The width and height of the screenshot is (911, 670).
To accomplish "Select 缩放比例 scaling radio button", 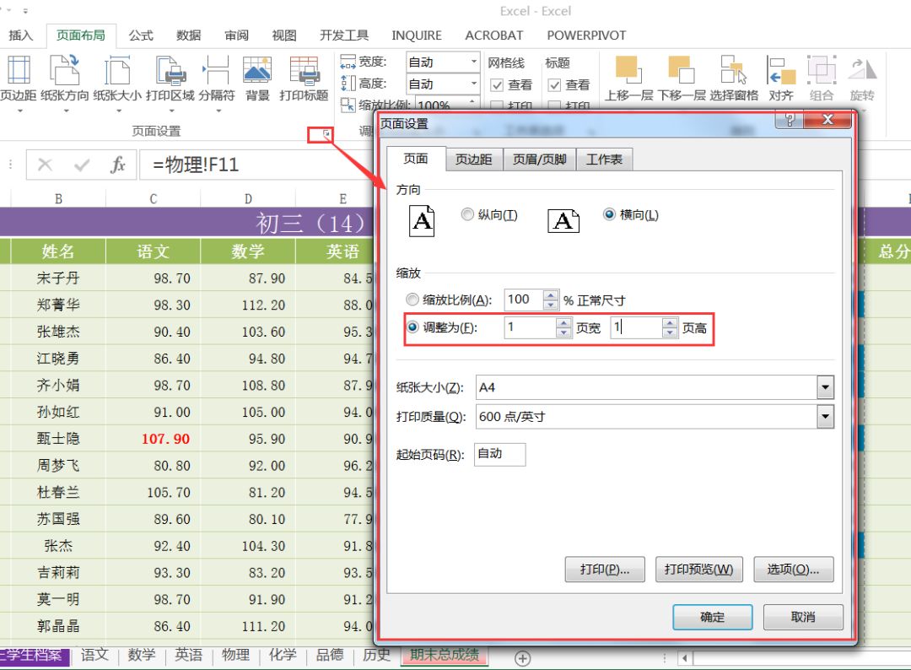I will (412, 300).
